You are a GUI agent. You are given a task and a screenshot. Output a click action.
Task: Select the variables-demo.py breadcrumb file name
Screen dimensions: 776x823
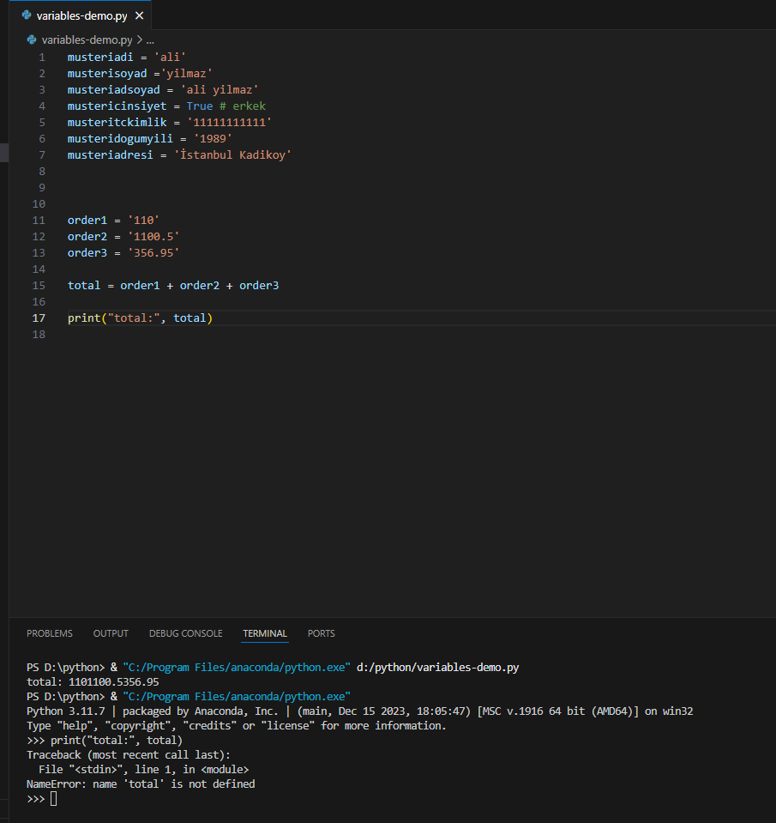tap(87, 39)
